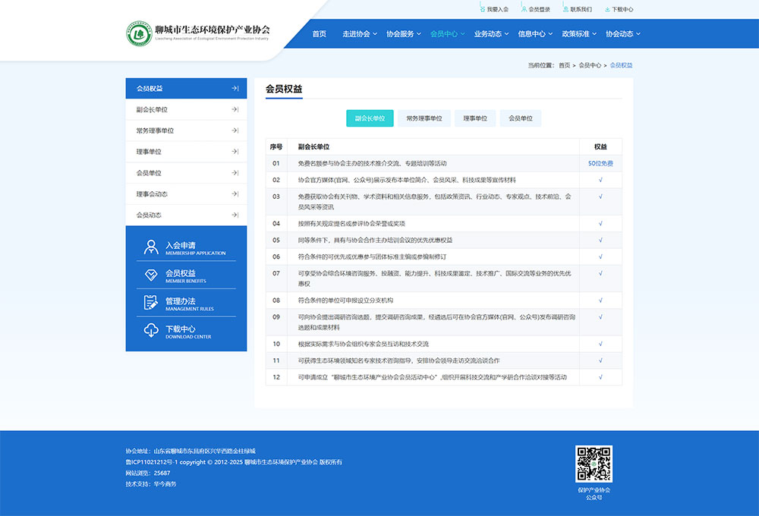Click the 会员权益 diamond icon in sidebar
This screenshot has height=516, width=759.
coord(150,275)
